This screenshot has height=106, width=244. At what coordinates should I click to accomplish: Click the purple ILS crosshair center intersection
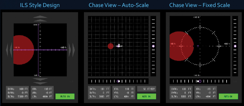38,50
